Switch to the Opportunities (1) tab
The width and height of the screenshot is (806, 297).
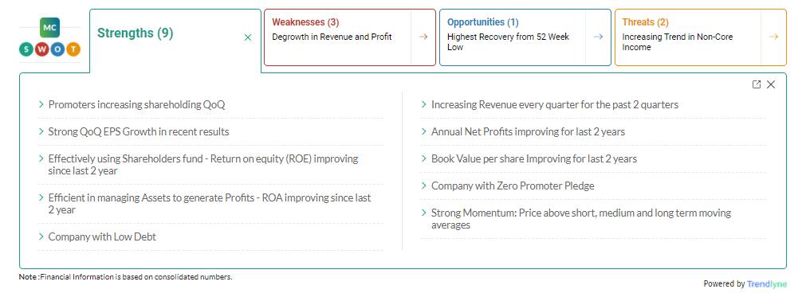point(482,22)
